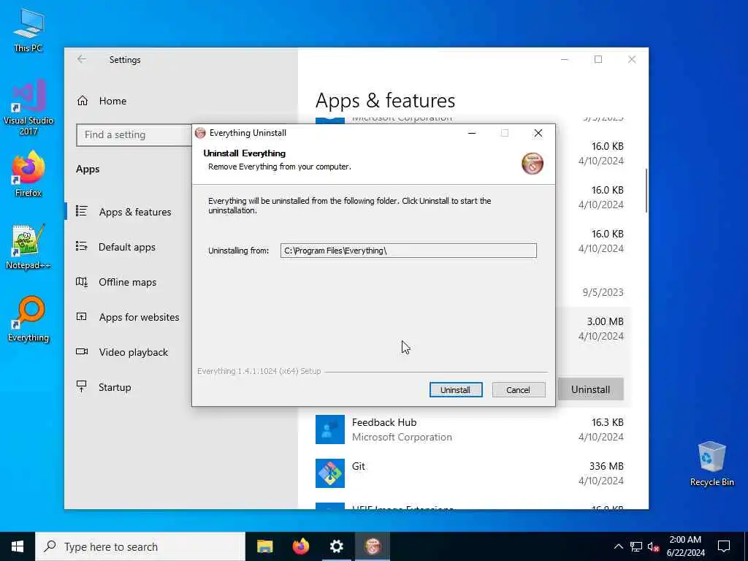The width and height of the screenshot is (748, 561).
Task: Click the taskbar clock and date
Action: pyautogui.click(x=685, y=546)
